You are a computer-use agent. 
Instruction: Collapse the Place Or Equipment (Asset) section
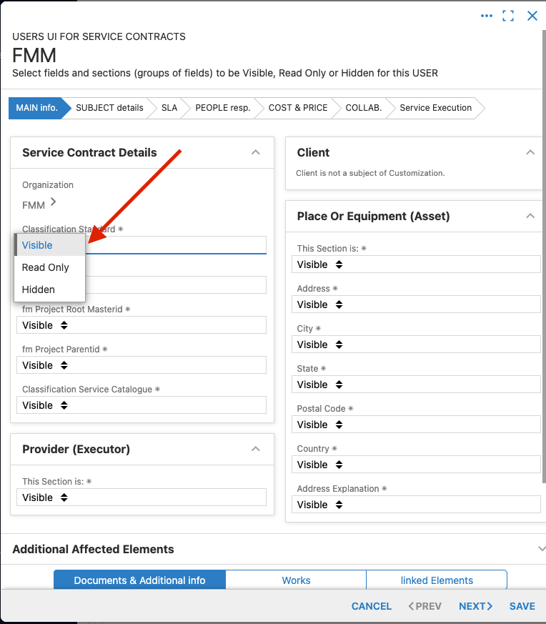[530, 216]
